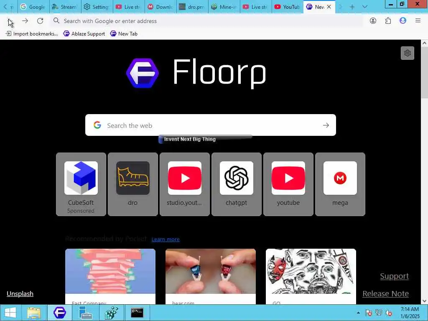Open the New Tab bookmark
The height and width of the screenshot is (321, 428).
124,33
